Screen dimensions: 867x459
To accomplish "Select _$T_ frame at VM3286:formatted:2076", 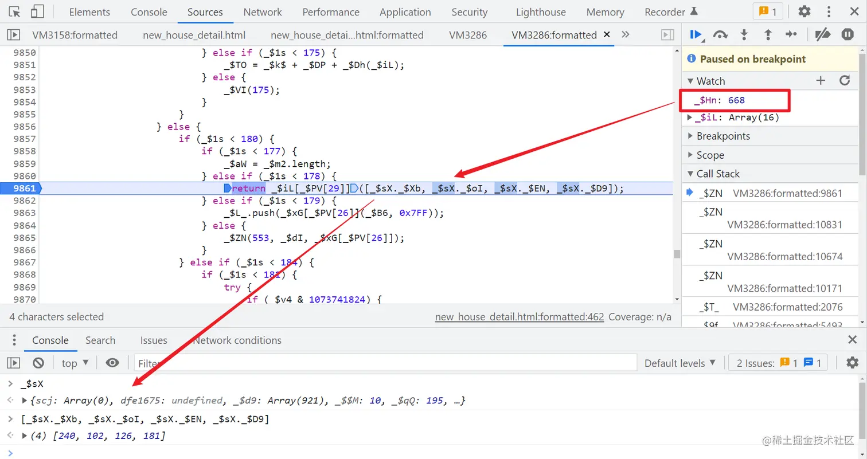I will coord(770,307).
